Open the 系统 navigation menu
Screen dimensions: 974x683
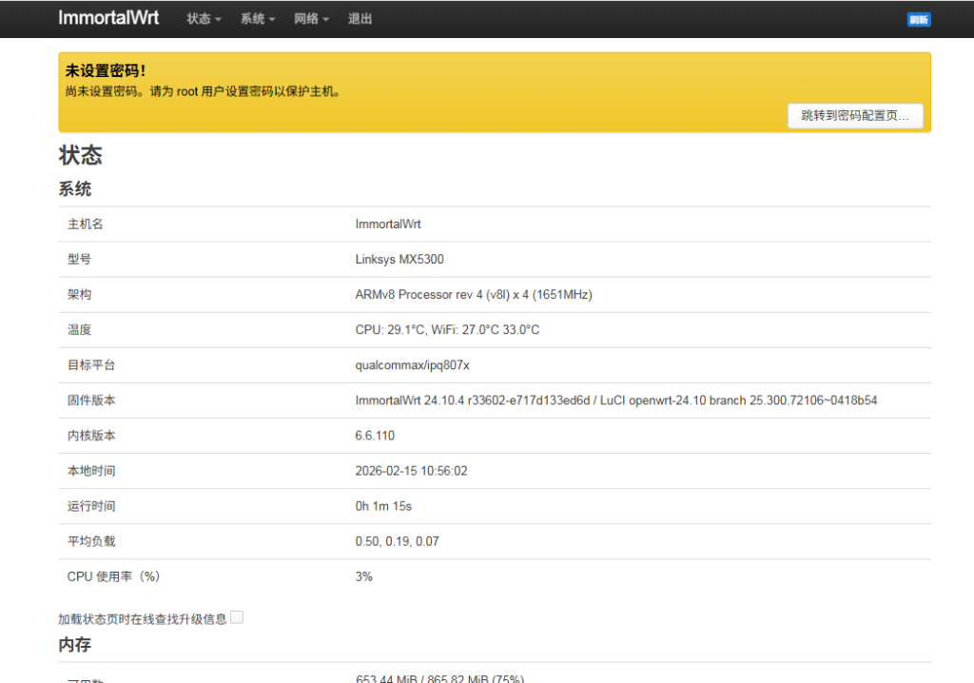252,19
